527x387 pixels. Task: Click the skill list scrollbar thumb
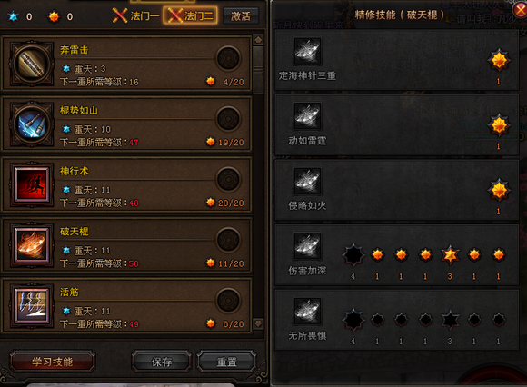coord(258,70)
